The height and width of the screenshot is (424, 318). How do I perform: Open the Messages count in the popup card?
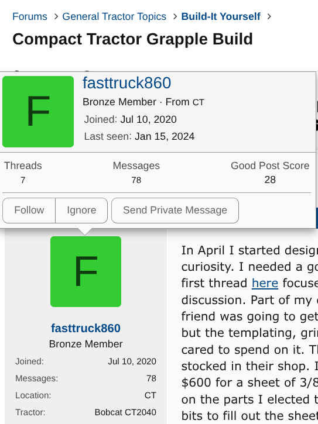click(x=136, y=180)
